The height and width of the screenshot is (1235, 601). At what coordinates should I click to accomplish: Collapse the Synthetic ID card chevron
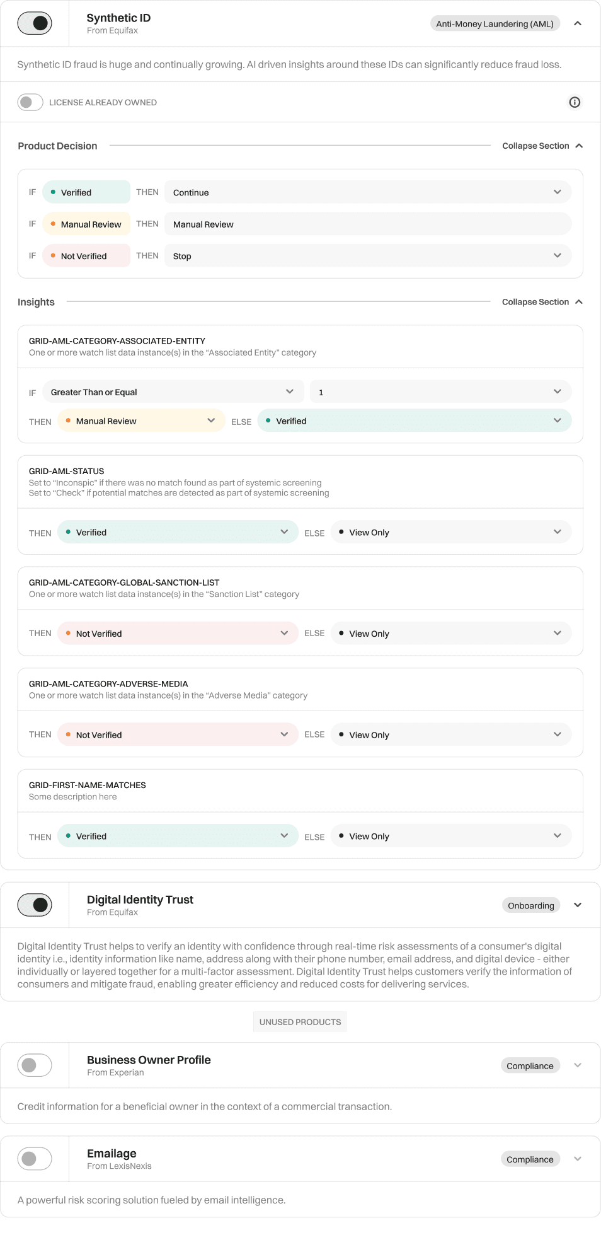578,23
